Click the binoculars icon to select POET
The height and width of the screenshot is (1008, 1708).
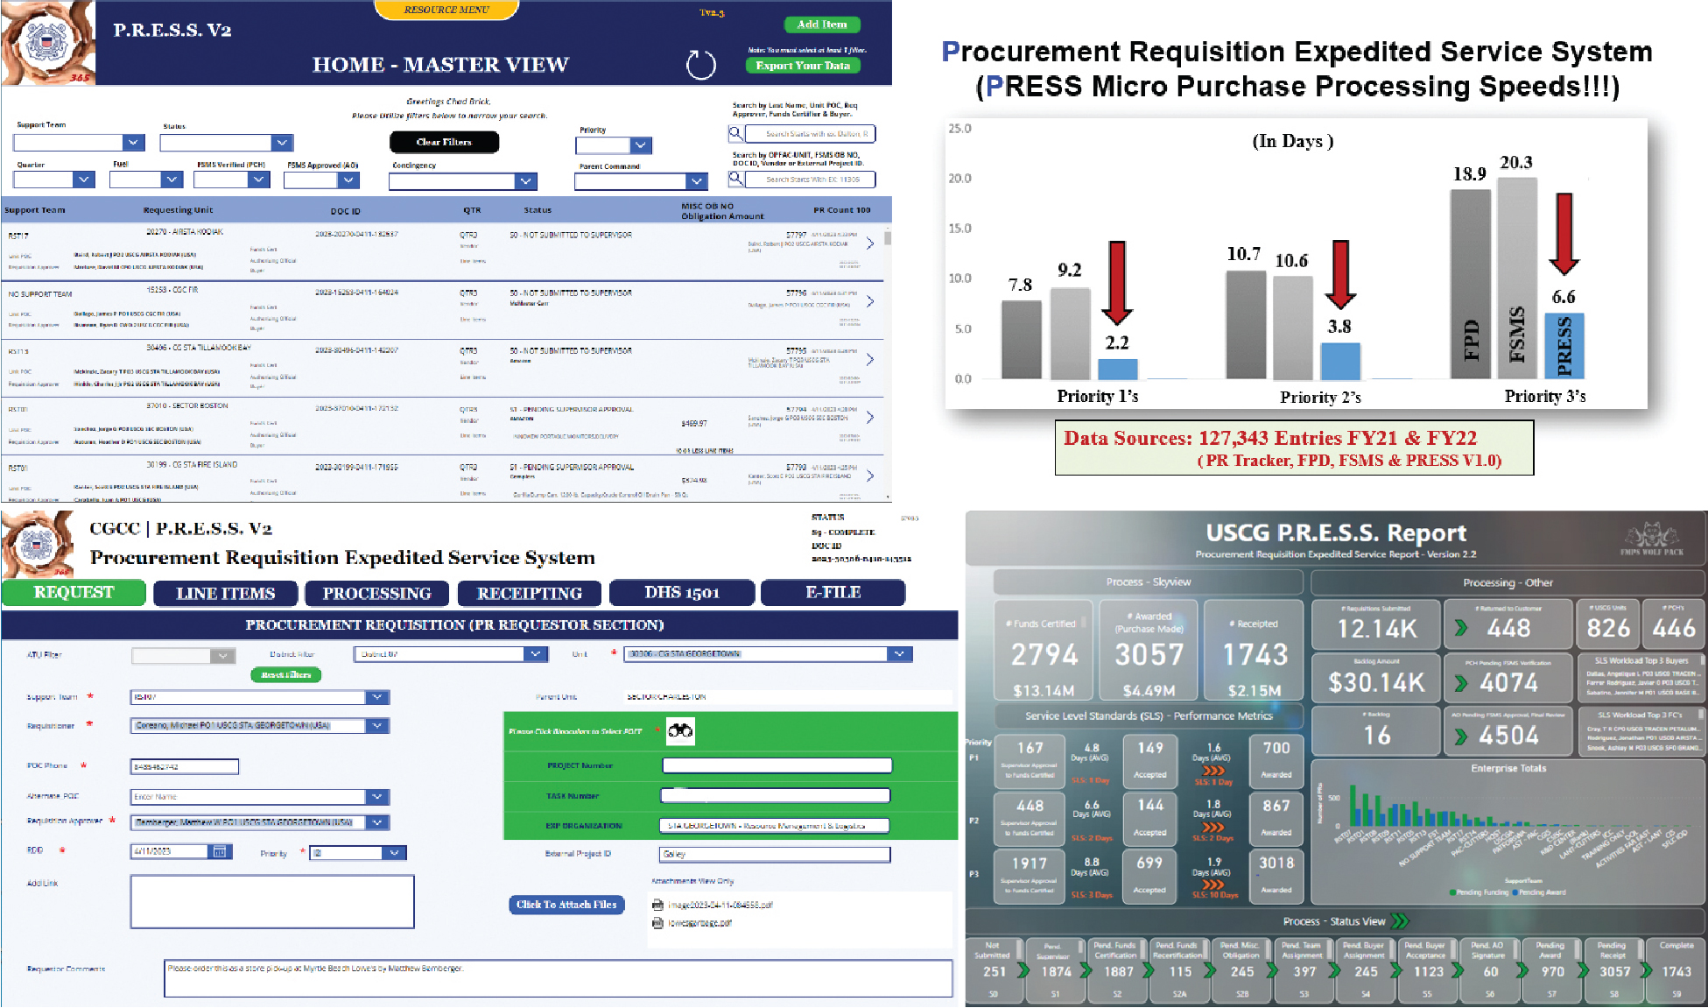pos(680,730)
